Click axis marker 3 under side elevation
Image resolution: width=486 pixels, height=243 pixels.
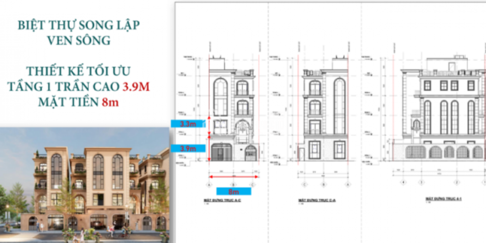click(421, 182)
